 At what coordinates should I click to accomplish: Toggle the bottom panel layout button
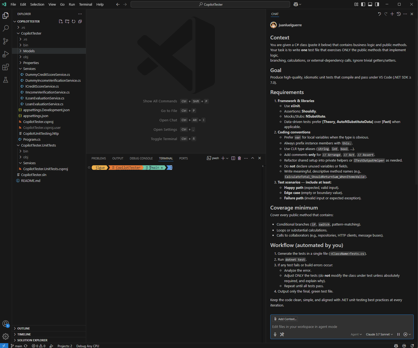tap(370, 4)
